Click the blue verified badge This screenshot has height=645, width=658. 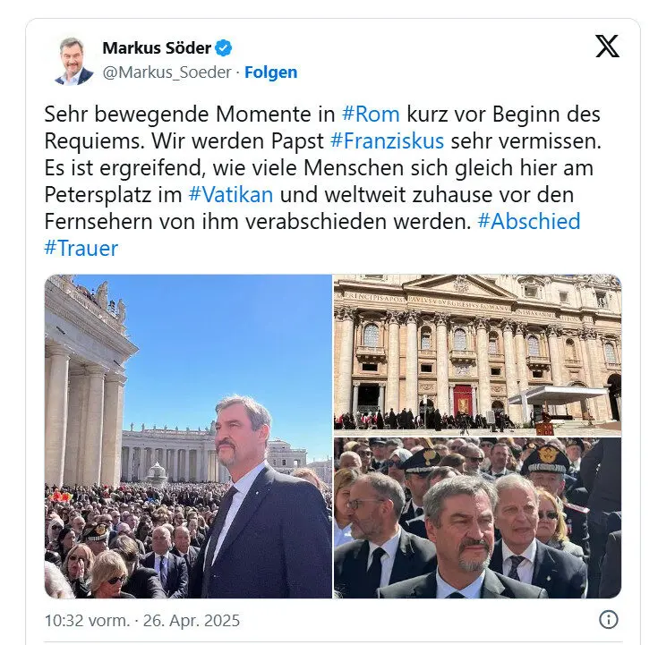[223, 47]
